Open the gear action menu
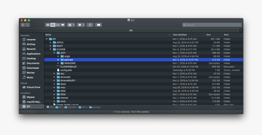This screenshot has width=262, height=135. [81, 25]
